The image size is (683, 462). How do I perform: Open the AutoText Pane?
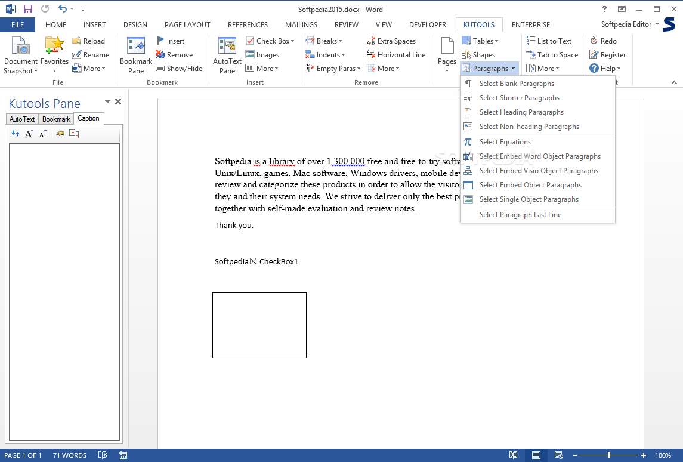[x=227, y=56]
